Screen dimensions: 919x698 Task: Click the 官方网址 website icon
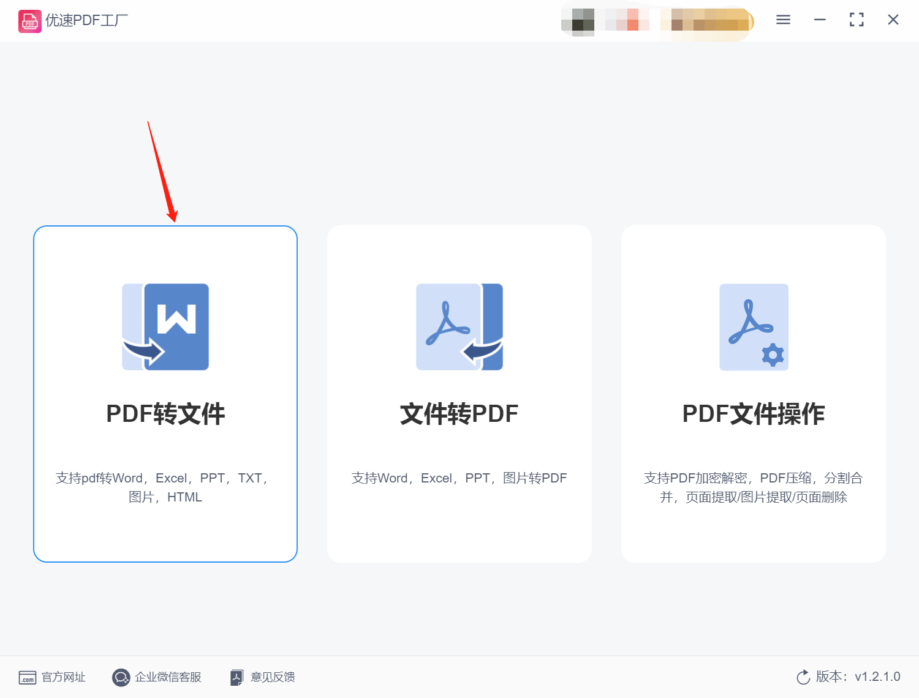(28, 677)
